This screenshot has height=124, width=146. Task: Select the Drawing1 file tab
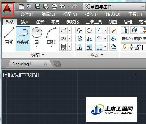point(22,64)
